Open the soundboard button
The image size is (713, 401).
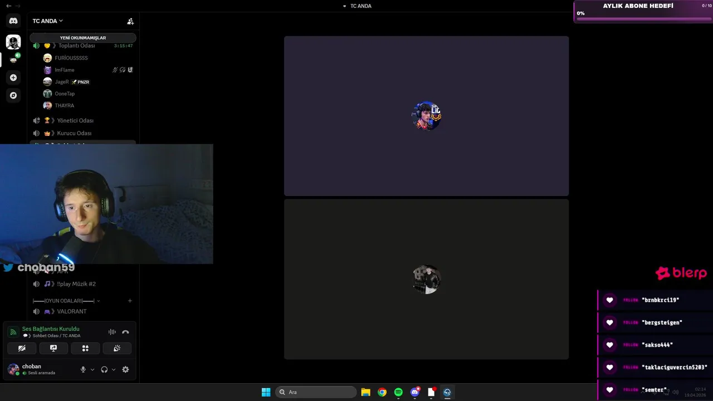(x=117, y=348)
